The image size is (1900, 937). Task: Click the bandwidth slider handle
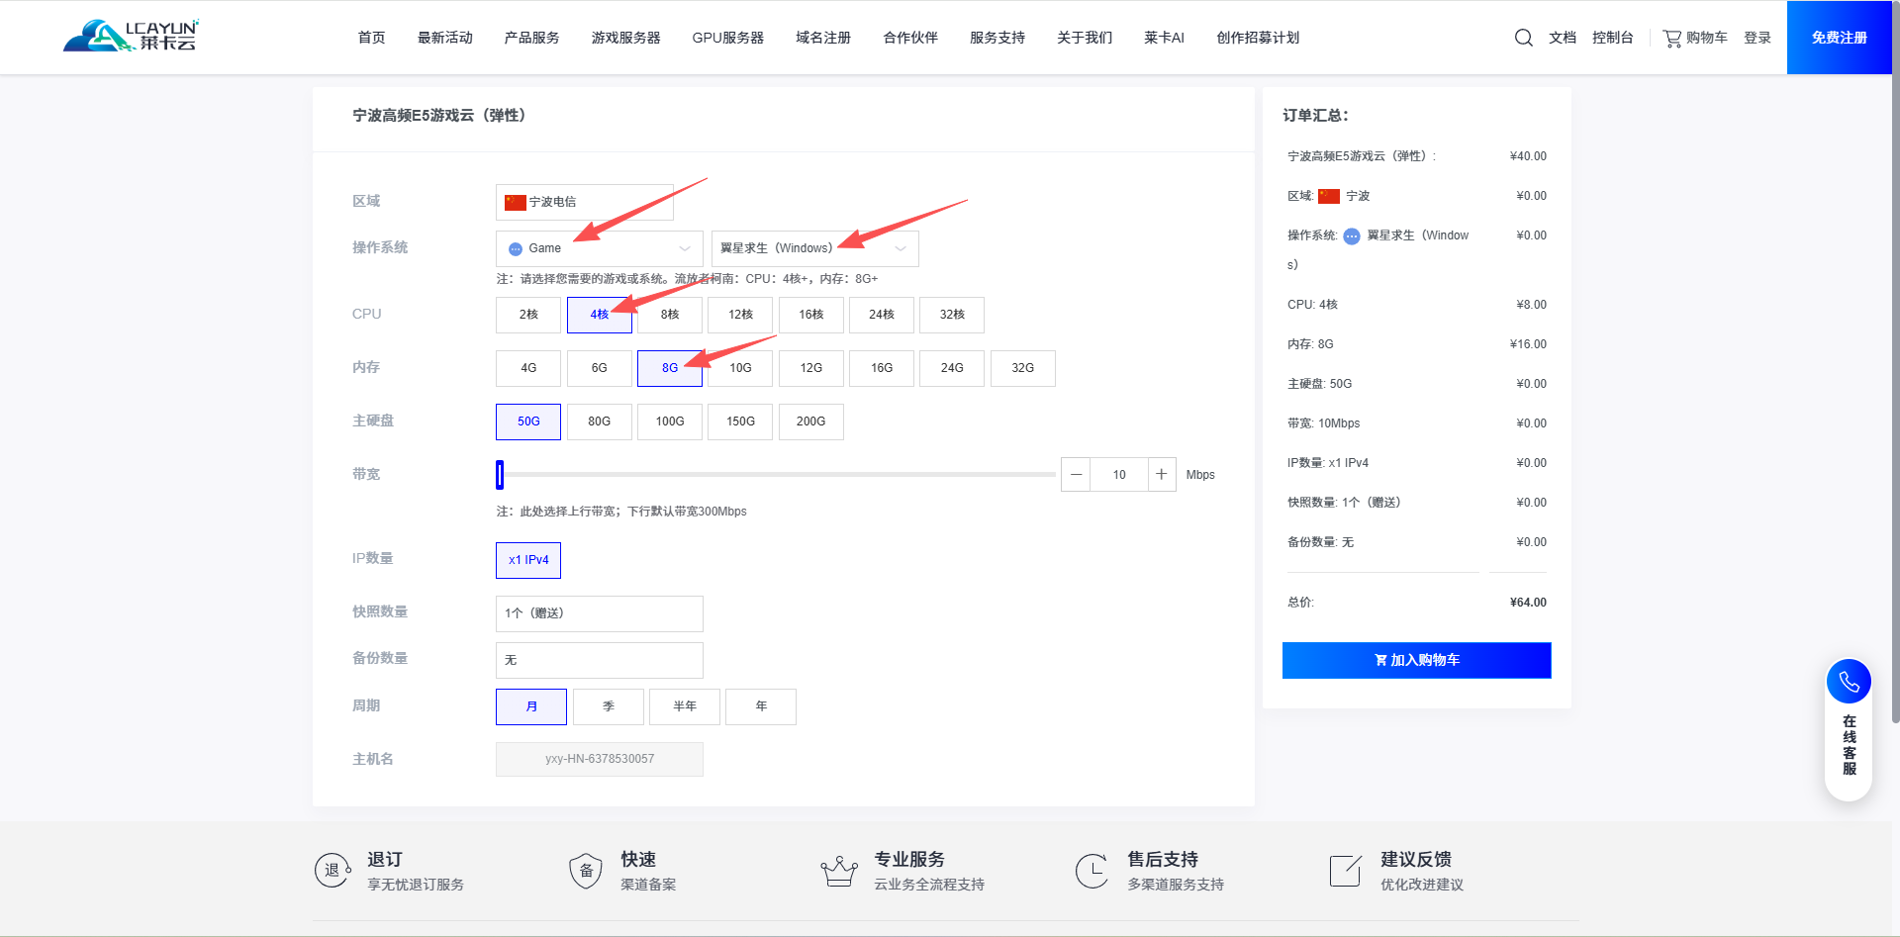coord(500,475)
